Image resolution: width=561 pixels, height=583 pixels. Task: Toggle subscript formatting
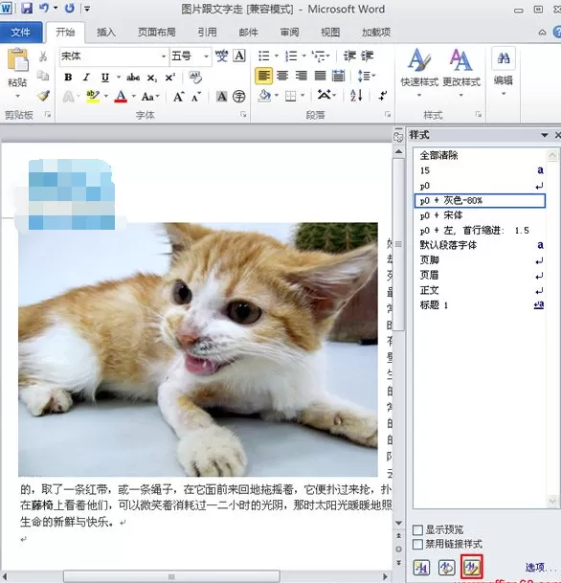pos(151,78)
